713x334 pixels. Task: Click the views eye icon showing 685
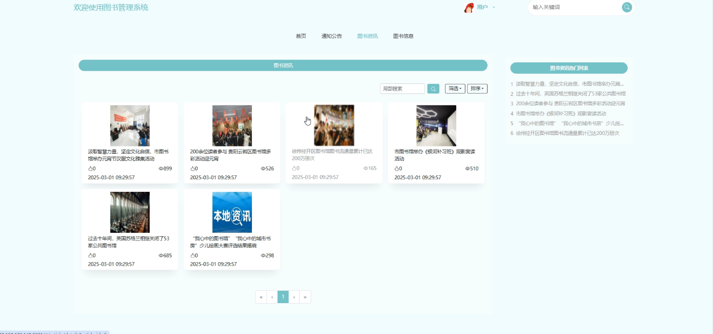coord(161,255)
